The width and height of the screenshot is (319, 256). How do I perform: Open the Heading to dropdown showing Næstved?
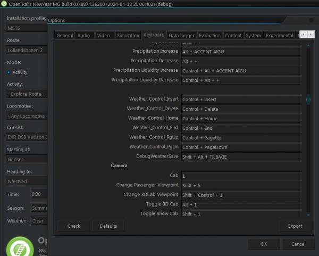(27, 181)
